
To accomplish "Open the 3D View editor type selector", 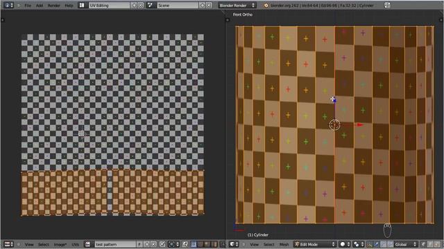I will (x=234, y=244).
